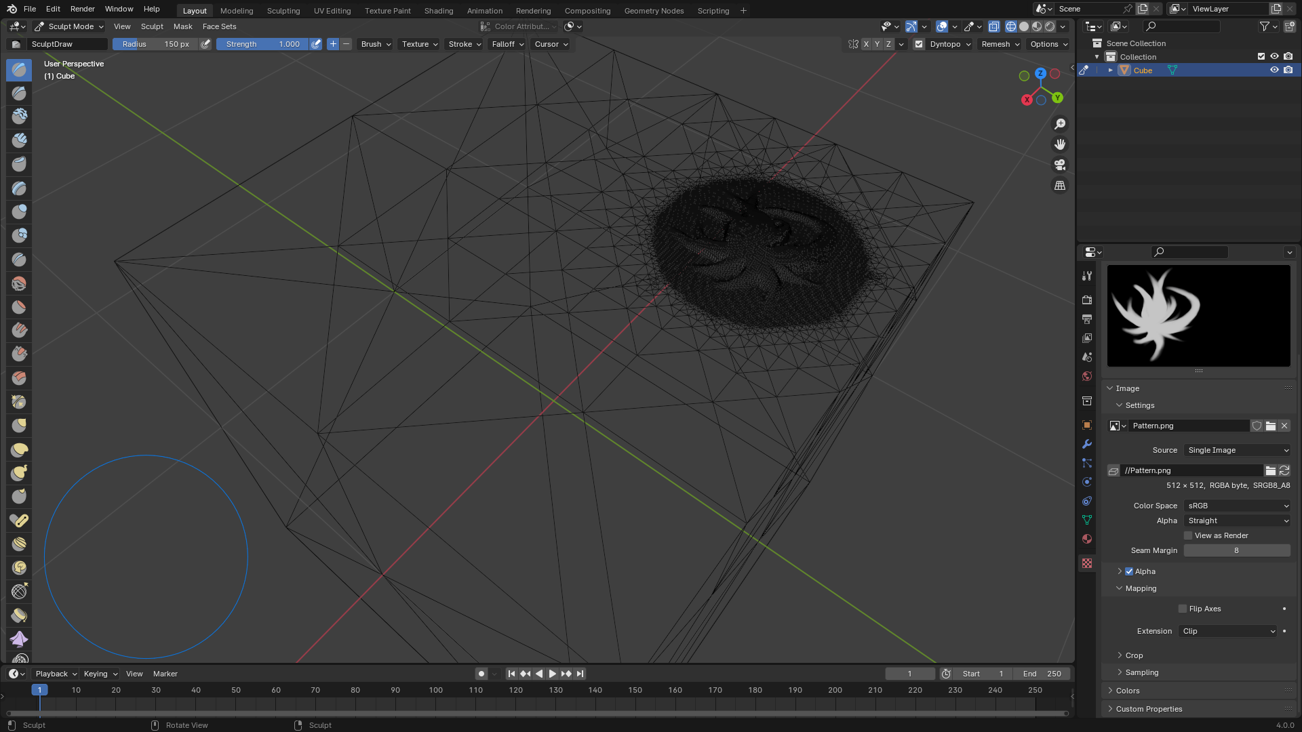Select the Inflate brush tool

(x=19, y=211)
